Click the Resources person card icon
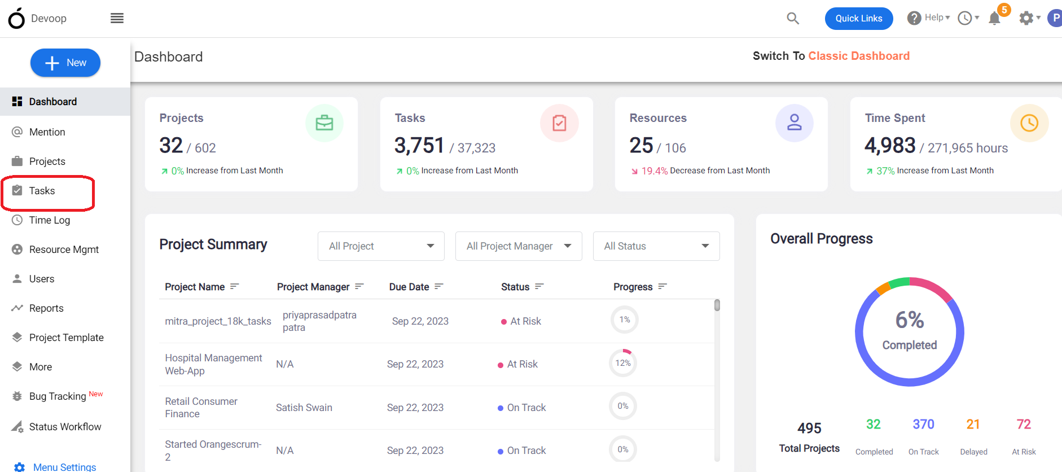 click(795, 123)
